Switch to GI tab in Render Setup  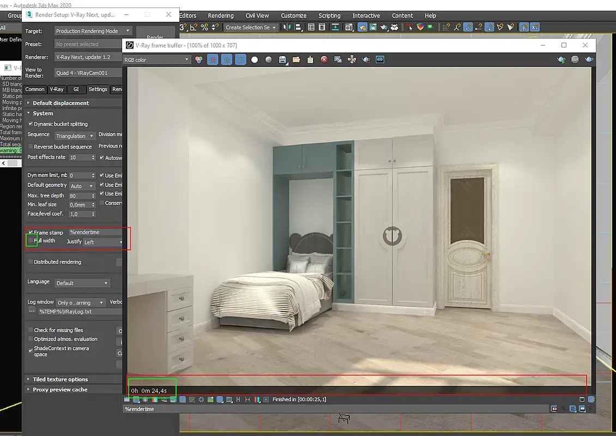tap(76, 89)
